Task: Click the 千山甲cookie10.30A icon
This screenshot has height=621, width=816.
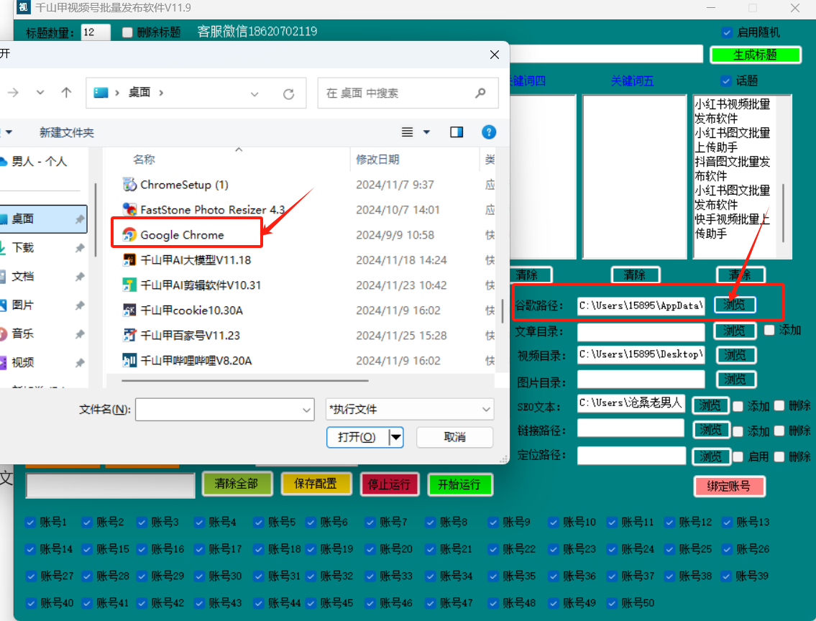Action: pos(129,310)
